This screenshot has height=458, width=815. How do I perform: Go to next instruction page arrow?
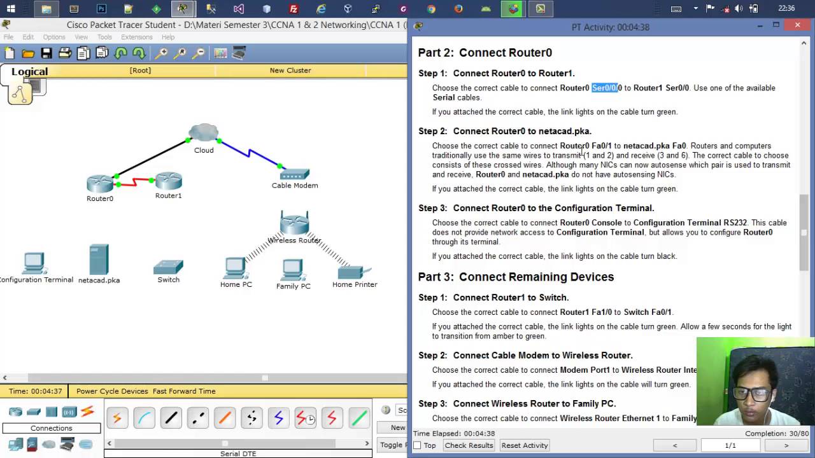[786, 445]
